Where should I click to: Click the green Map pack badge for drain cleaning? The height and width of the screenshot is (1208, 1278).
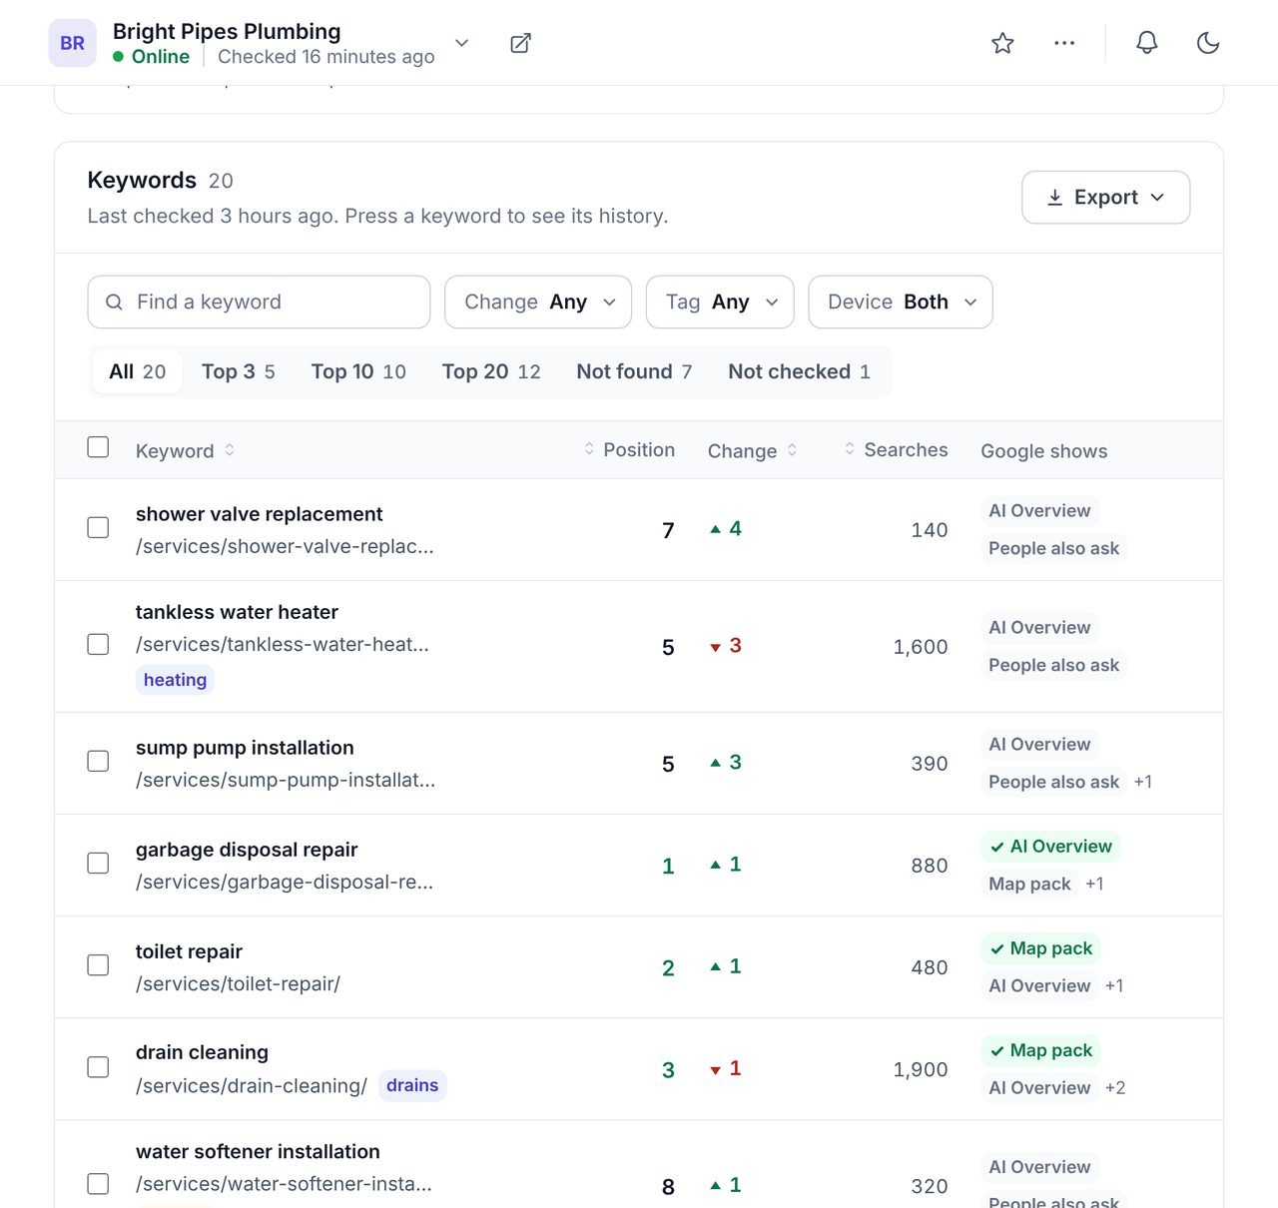pyautogui.click(x=1041, y=1050)
